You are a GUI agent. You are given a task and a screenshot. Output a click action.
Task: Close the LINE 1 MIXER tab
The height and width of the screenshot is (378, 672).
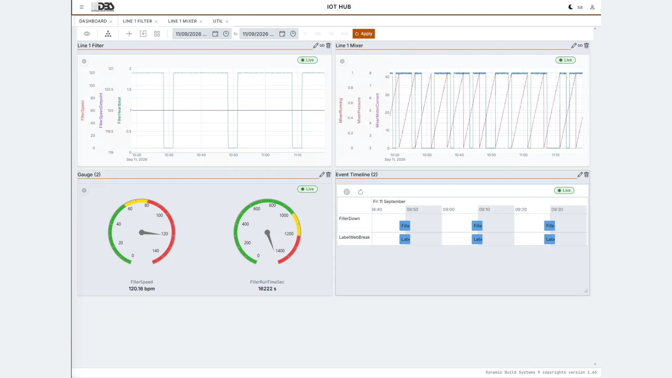[201, 21]
